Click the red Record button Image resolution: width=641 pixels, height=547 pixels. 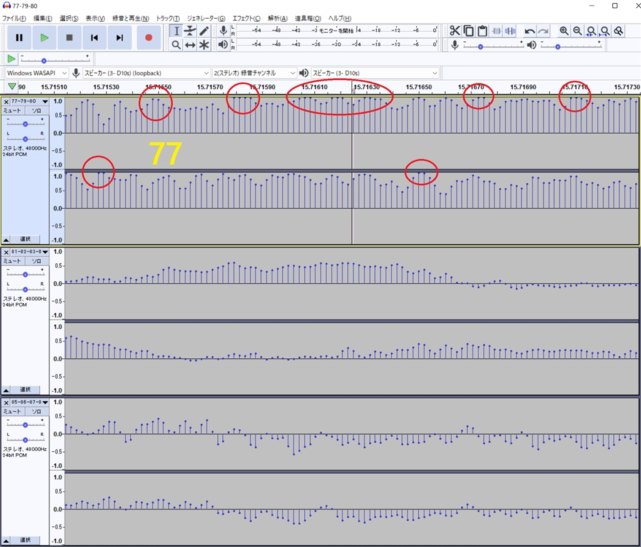coord(148,38)
